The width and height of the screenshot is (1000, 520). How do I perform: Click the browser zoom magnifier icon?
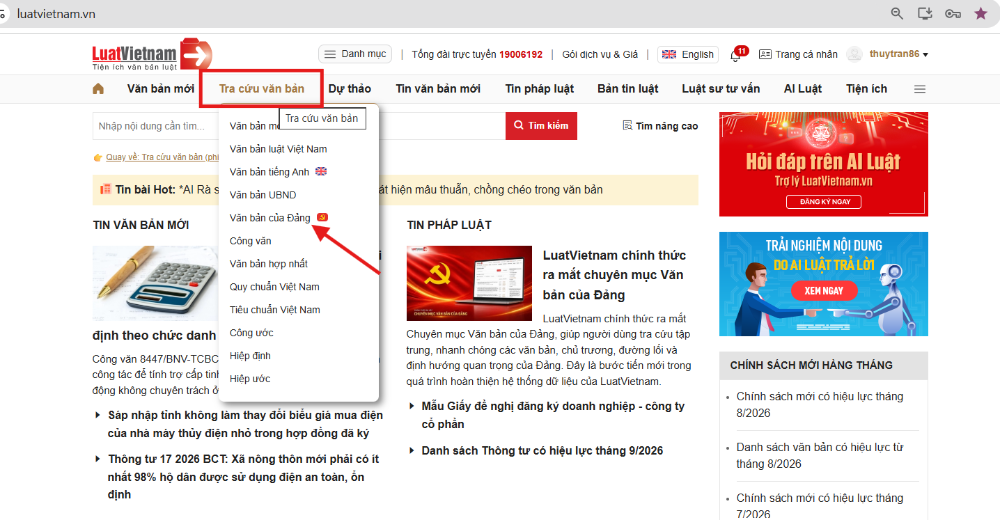[897, 14]
